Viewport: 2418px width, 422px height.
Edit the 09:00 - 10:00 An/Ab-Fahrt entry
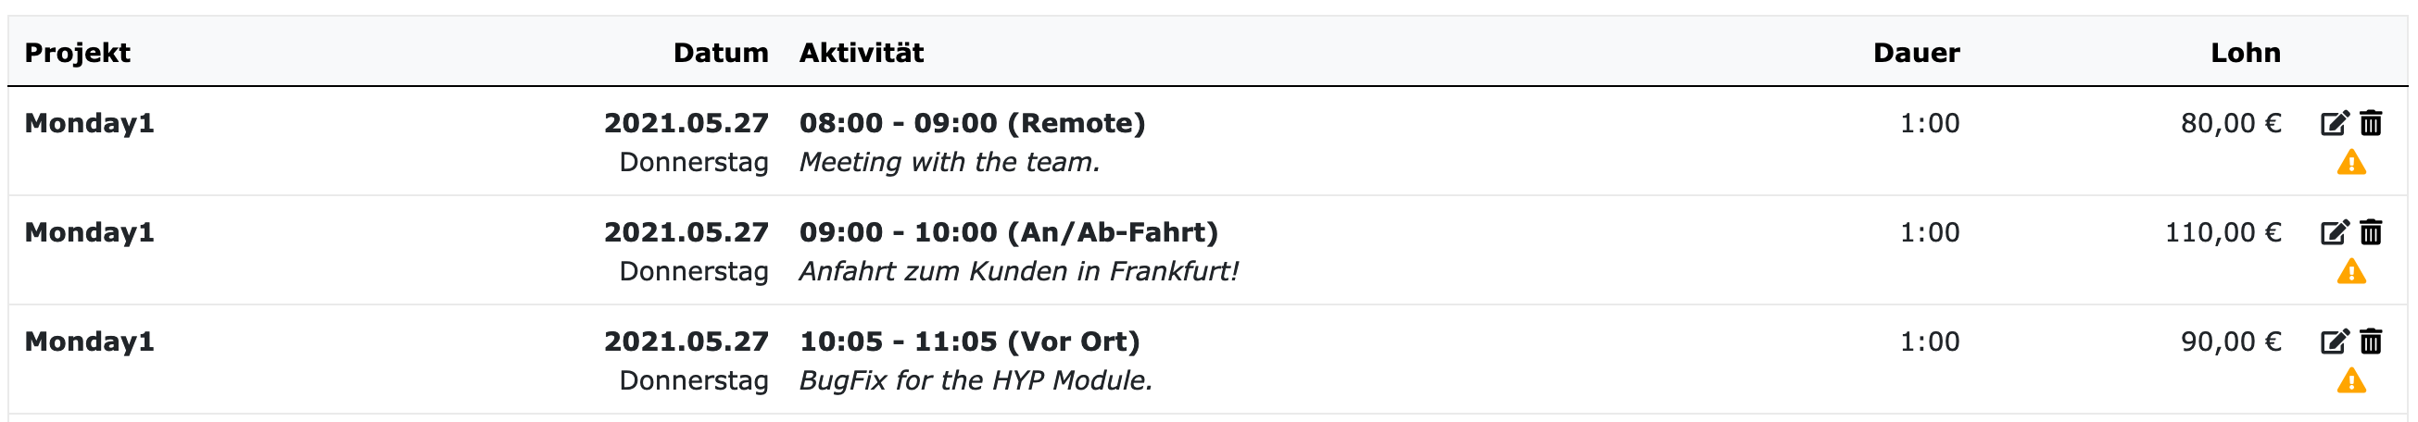(x=2334, y=232)
